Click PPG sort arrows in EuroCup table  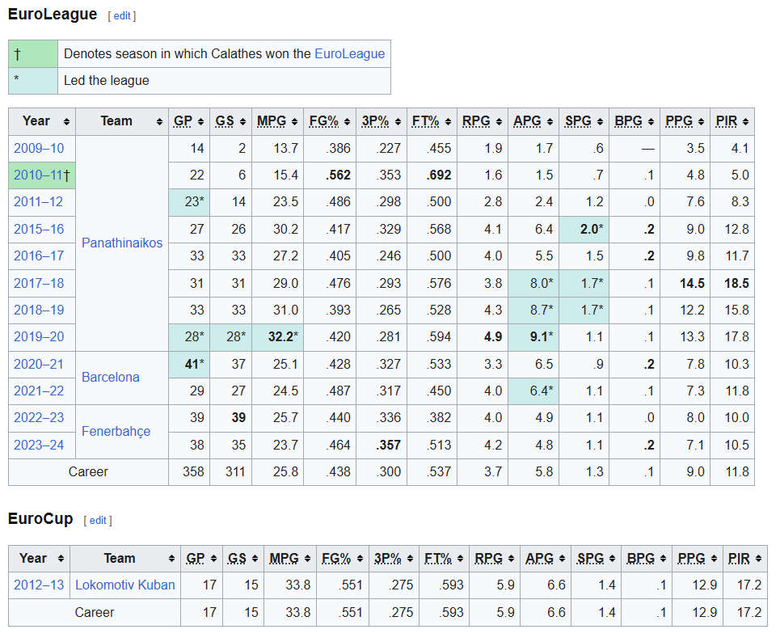pyautogui.click(x=714, y=559)
